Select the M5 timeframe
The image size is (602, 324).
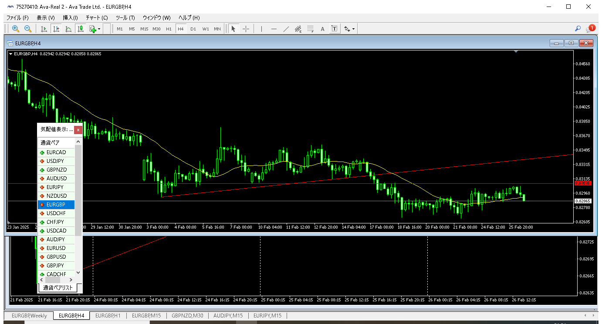pyautogui.click(x=132, y=29)
